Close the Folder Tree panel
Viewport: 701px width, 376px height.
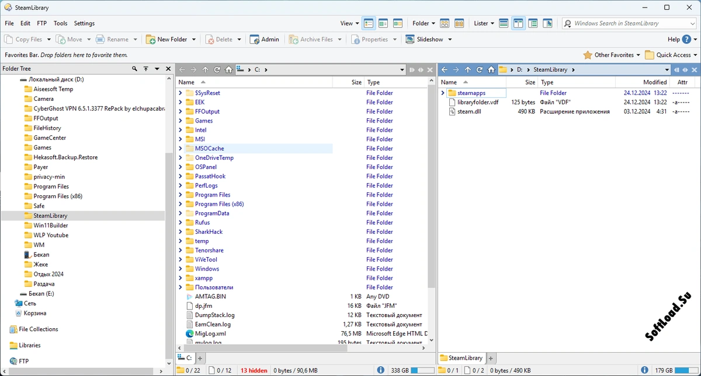tap(168, 69)
